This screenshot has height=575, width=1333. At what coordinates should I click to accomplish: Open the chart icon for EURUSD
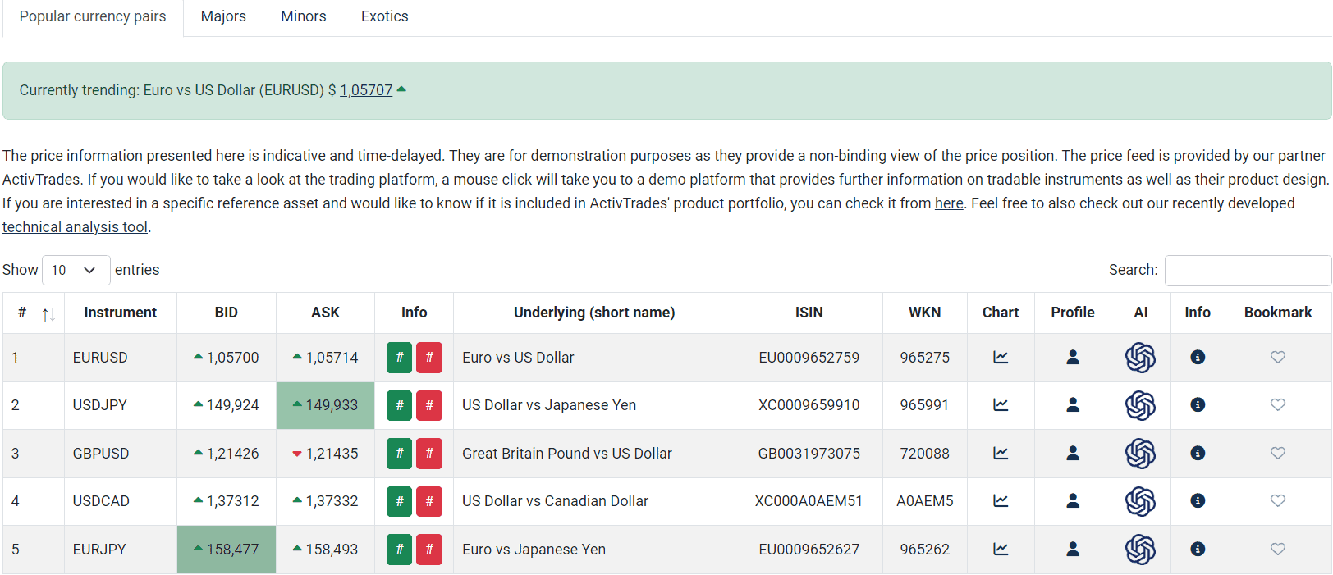1001,357
